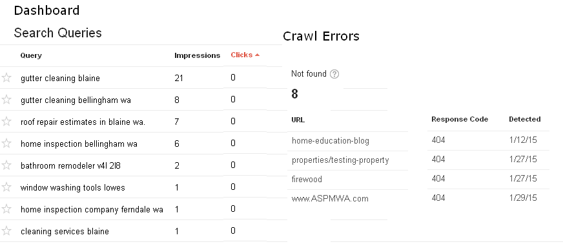The height and width of the screenshot is (251, 563).
Task: Star 'home inspection company ferndale wa' query
Action: coord(6,209)
